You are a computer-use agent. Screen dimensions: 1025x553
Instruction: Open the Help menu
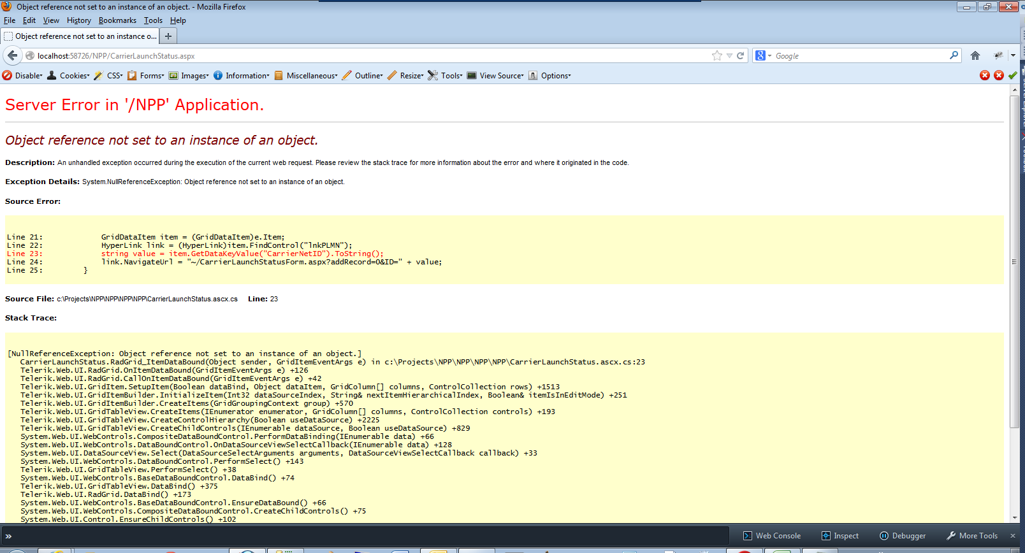[178, 20]
